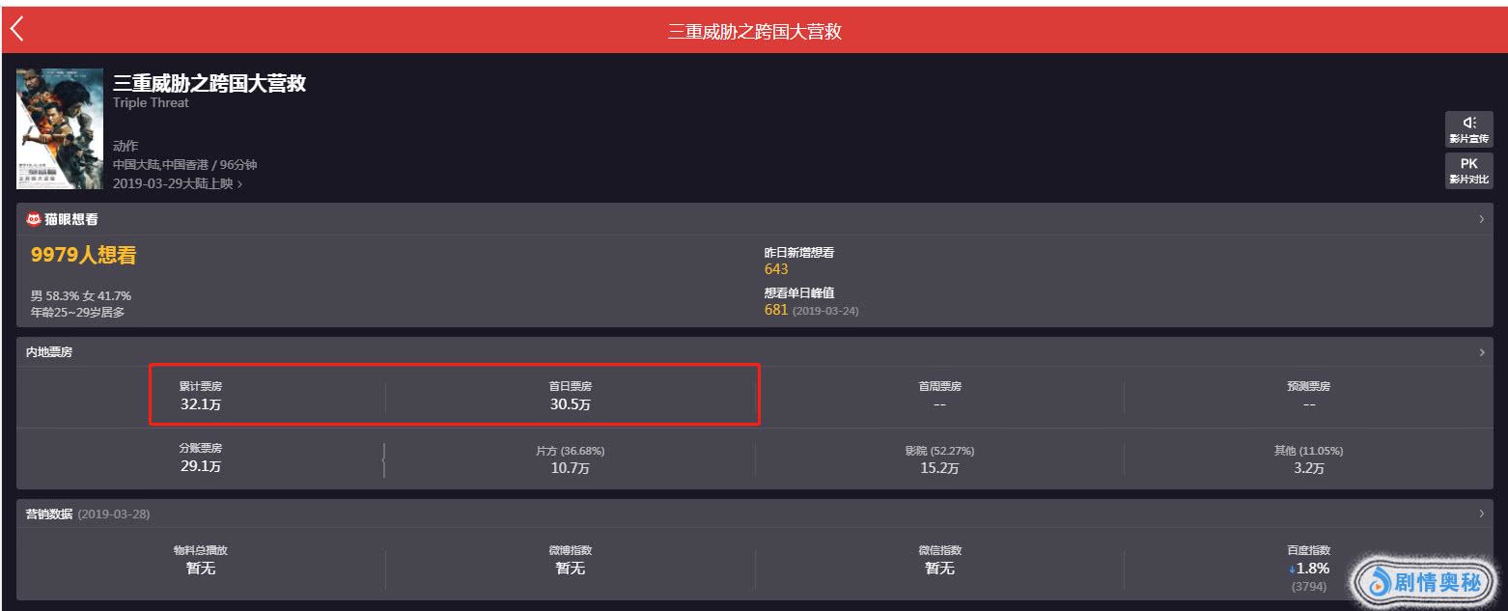Click the 片方 (36.68%) share cell
1508x611 pixels.
570,459
